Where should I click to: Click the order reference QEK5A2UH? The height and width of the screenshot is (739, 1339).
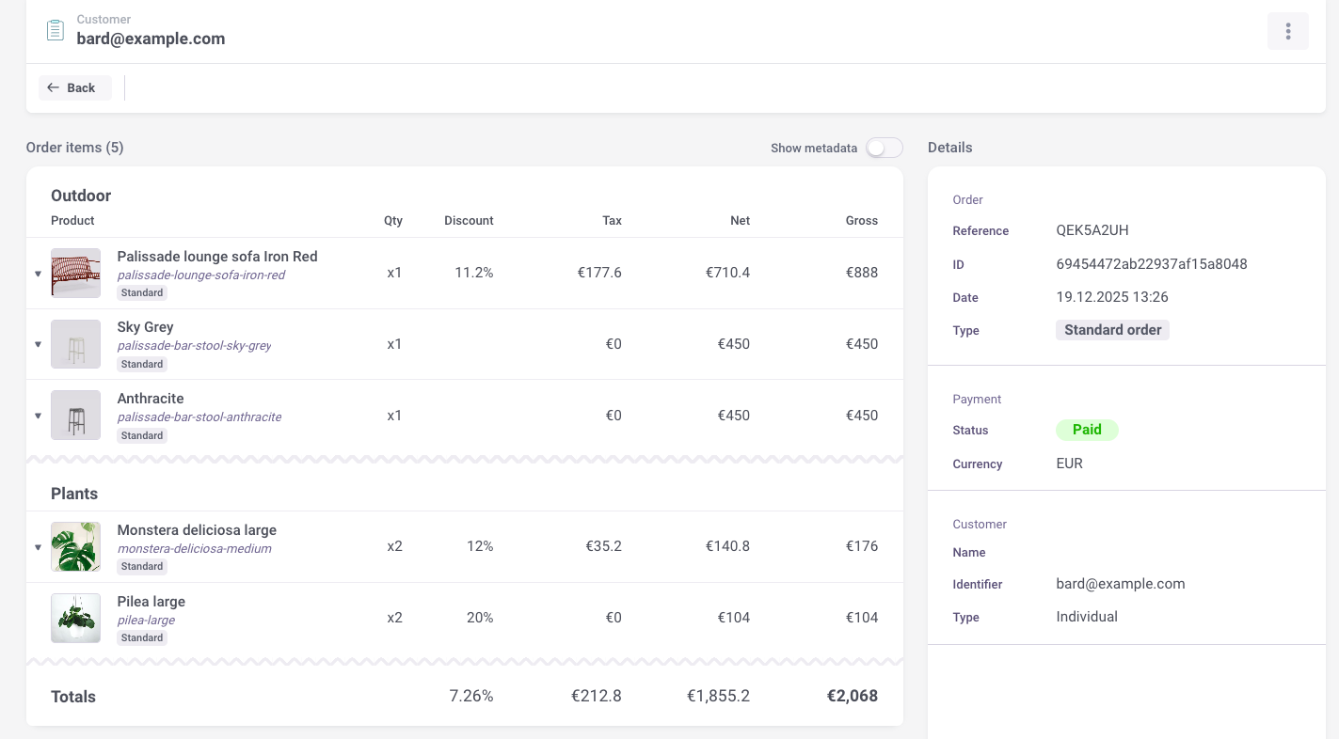click(x=1093, y=230)
